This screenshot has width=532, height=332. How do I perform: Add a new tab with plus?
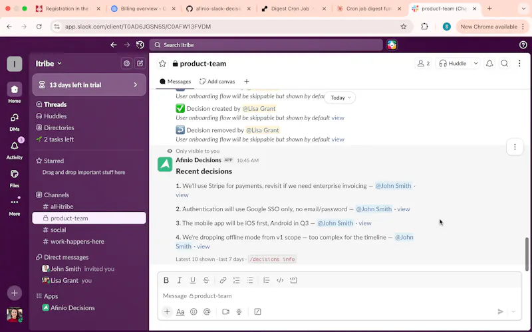(x=247, y=81)
